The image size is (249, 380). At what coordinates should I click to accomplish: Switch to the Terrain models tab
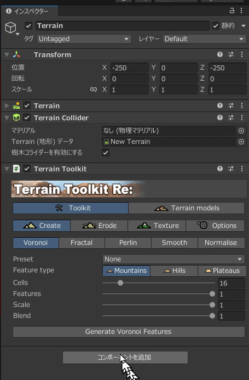click(187, 208)
